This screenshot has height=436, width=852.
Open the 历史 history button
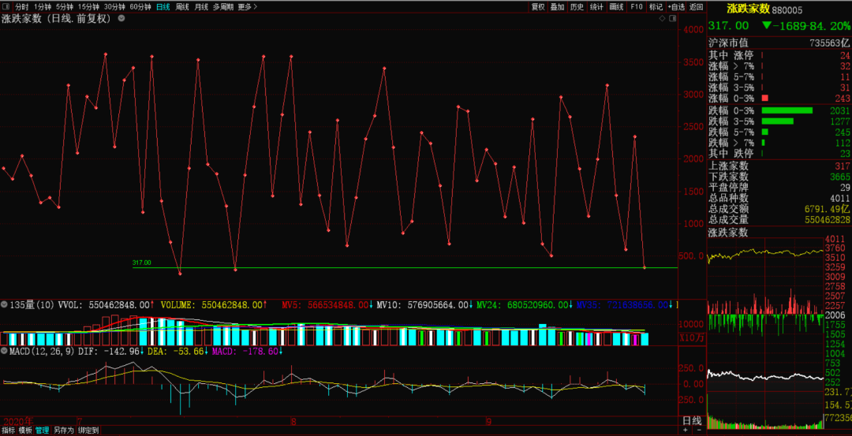(x=577, y=7)
